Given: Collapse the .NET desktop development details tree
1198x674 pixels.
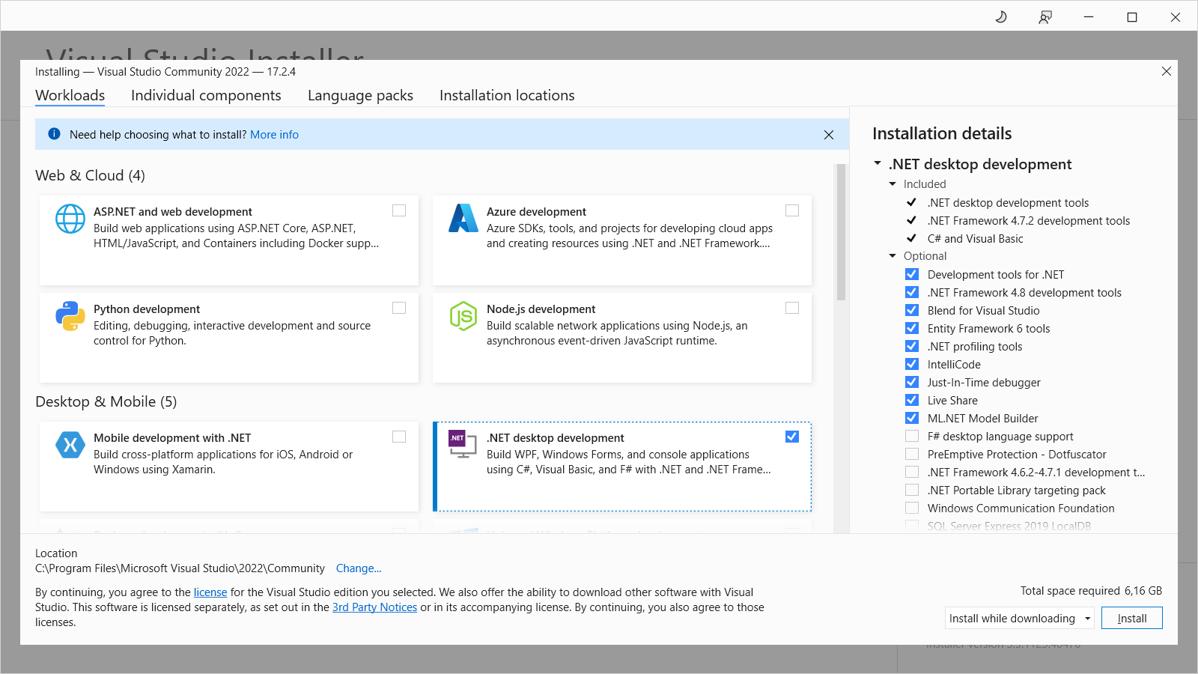Looking at the screenshot, I should coord(878,163).
